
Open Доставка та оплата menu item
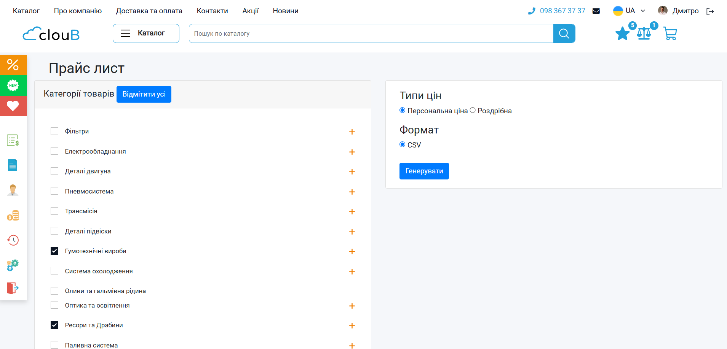click(x=149, y=11)
